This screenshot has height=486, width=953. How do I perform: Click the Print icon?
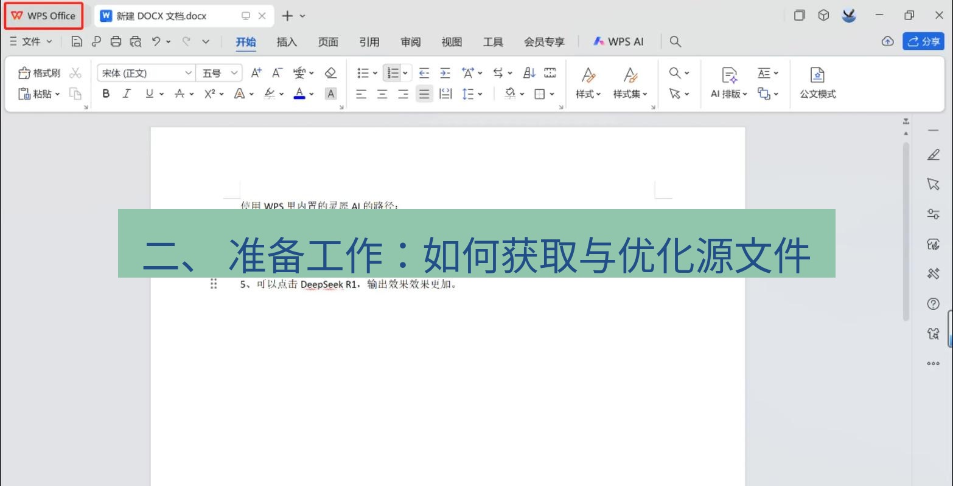[x=116, y=41]
